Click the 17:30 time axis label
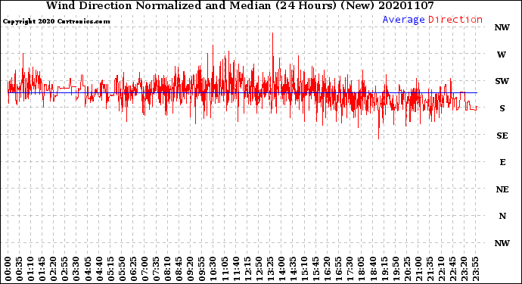 [350, 269]
